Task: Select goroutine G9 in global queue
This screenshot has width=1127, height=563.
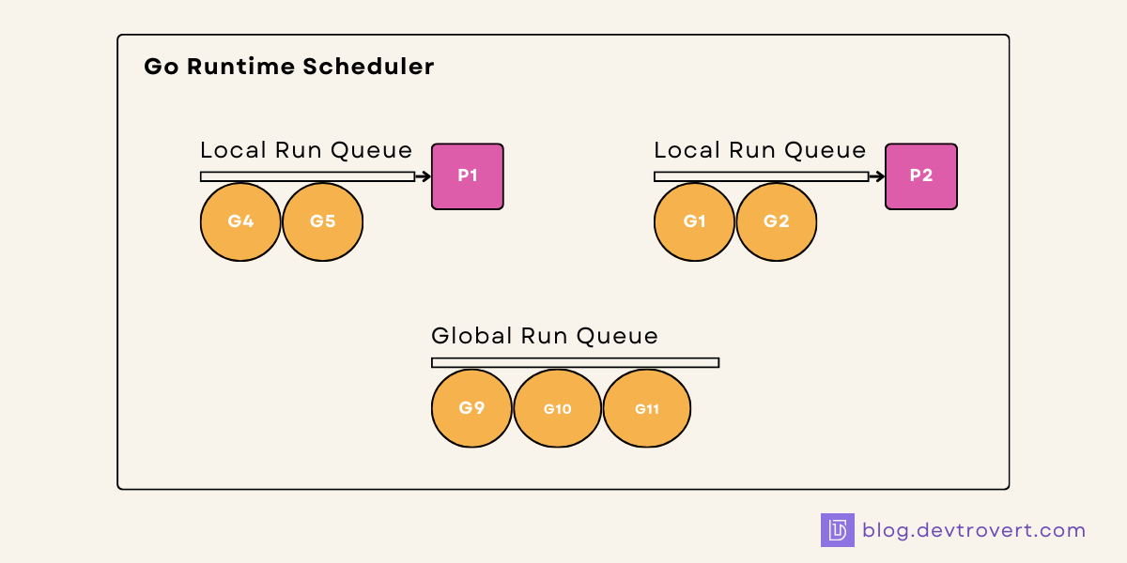Action: pos(471,407)
